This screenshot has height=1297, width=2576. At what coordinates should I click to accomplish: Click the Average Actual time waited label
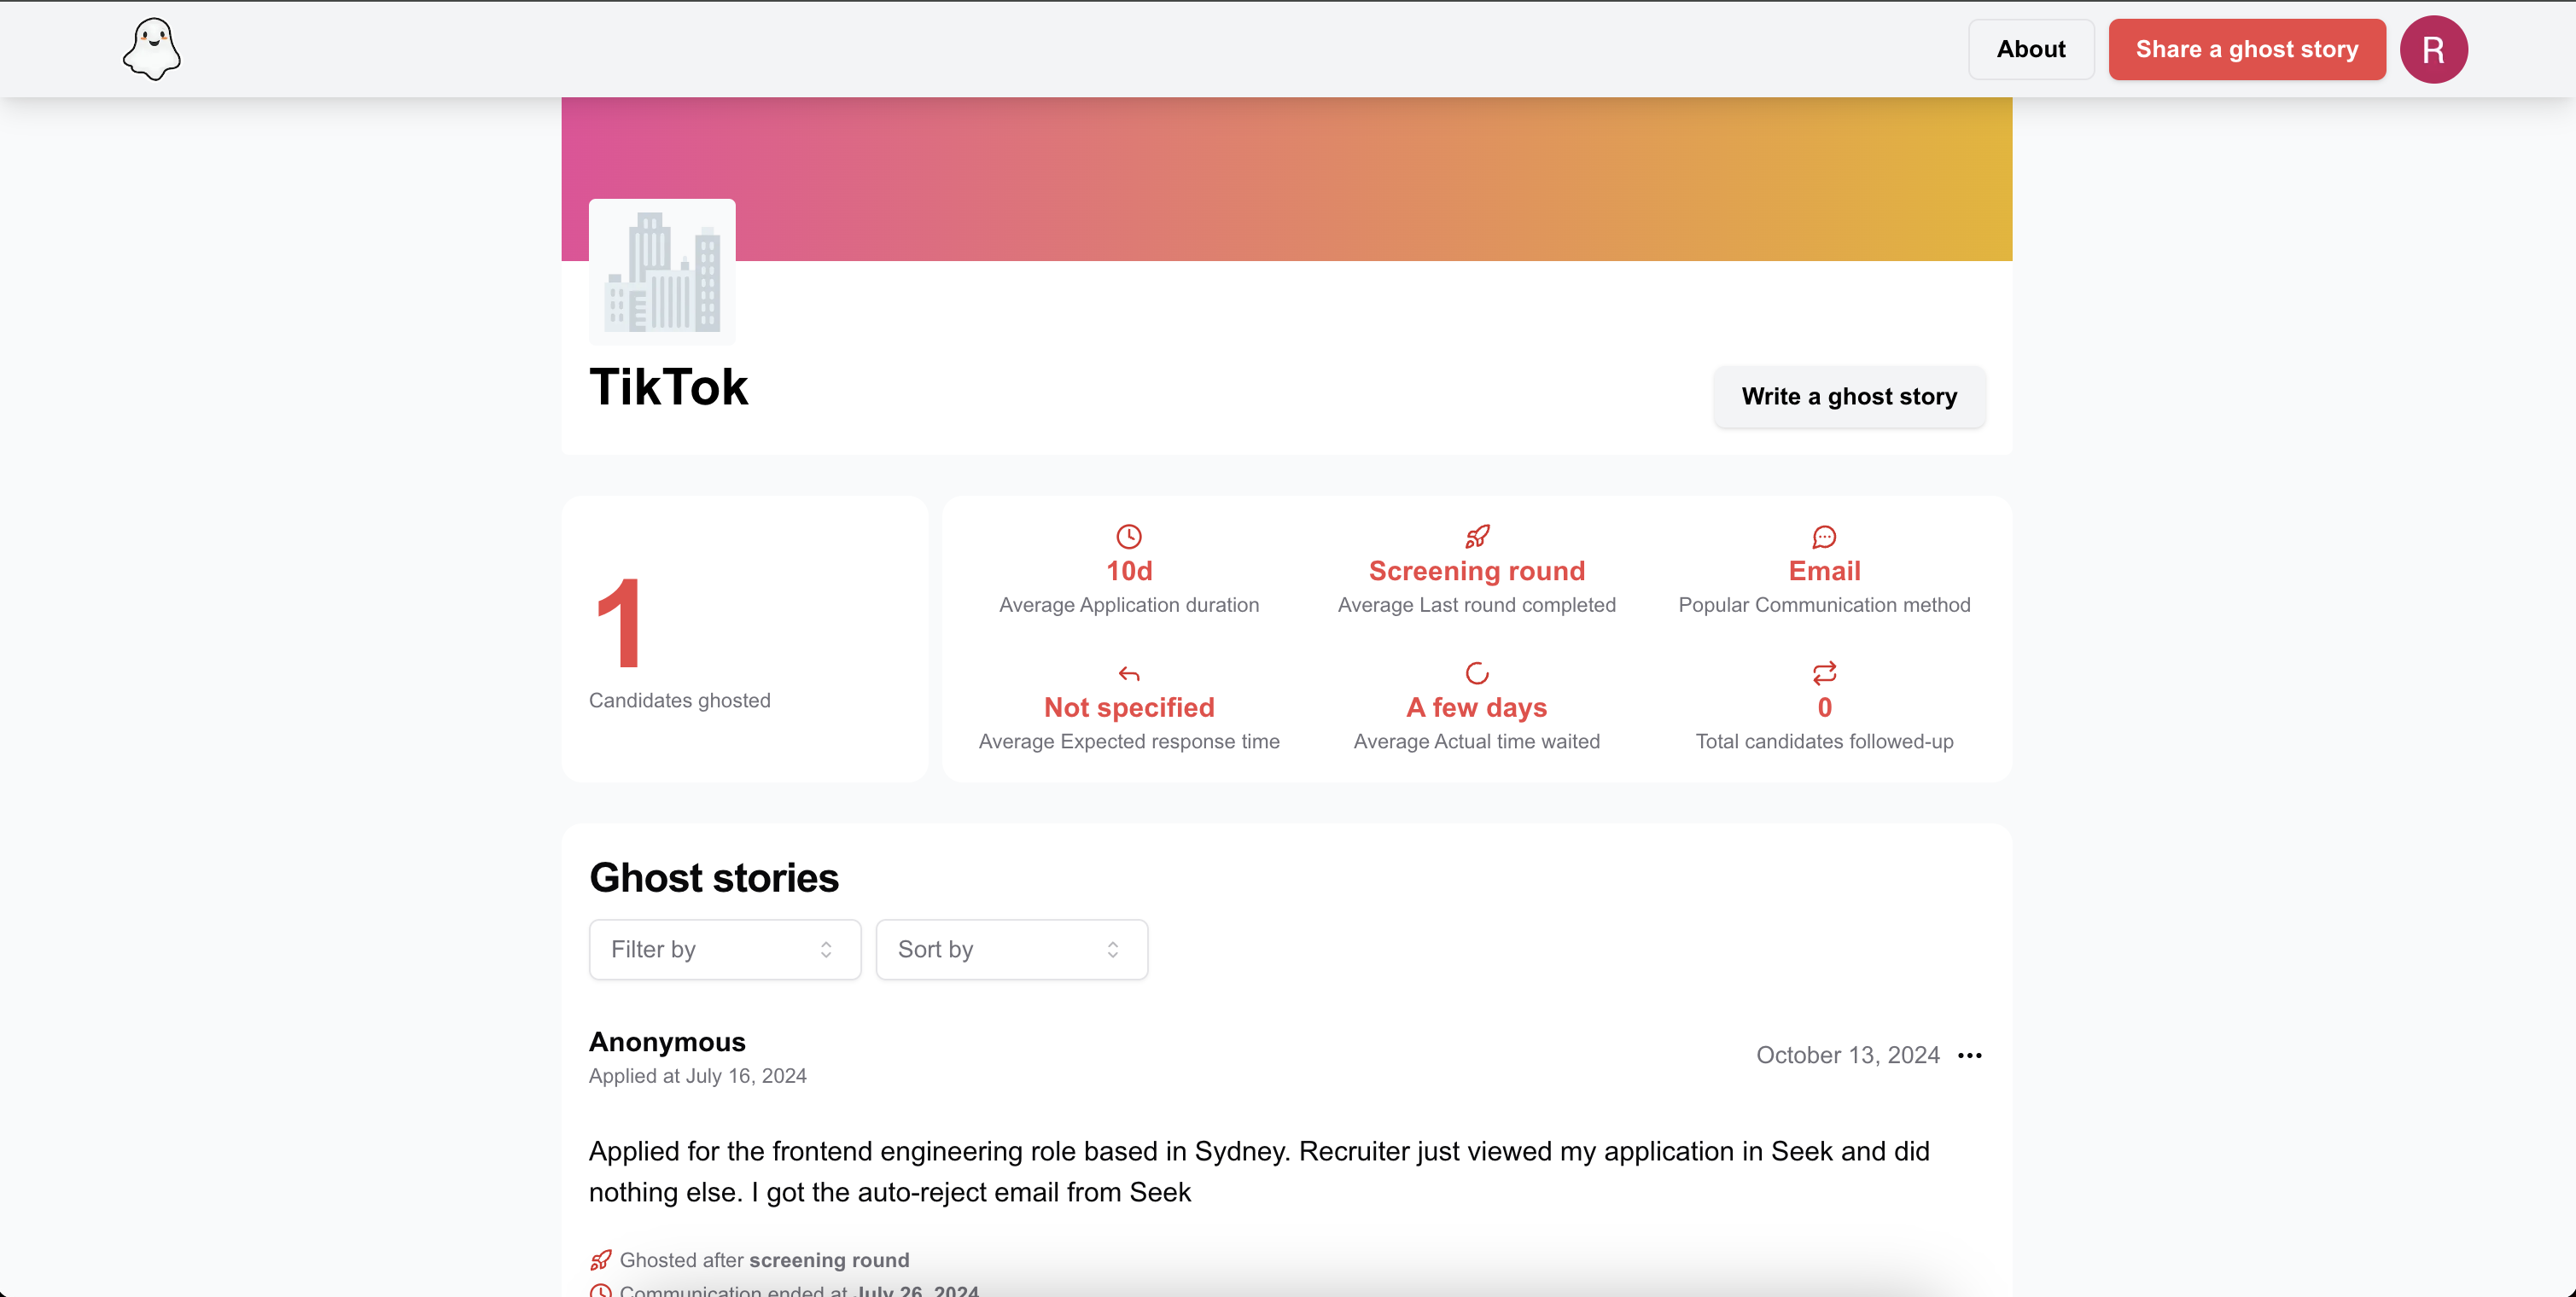point(1477,741)
